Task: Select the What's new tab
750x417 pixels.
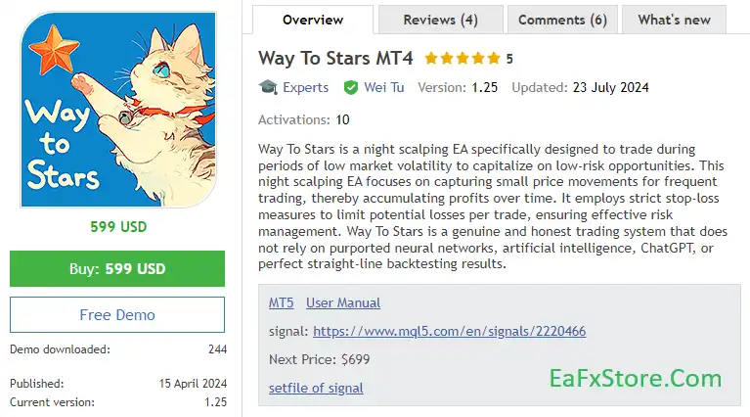Action: tap(674, 20)
